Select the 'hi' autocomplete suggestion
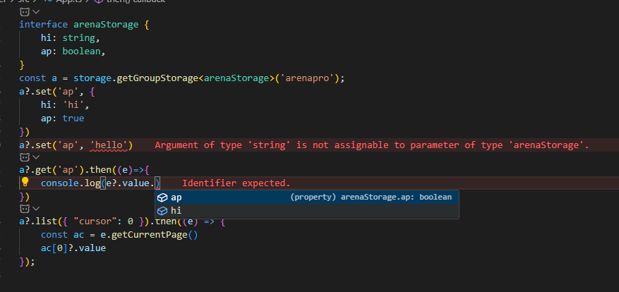Viewport: 619px width, 292px height. click(176, 210)
